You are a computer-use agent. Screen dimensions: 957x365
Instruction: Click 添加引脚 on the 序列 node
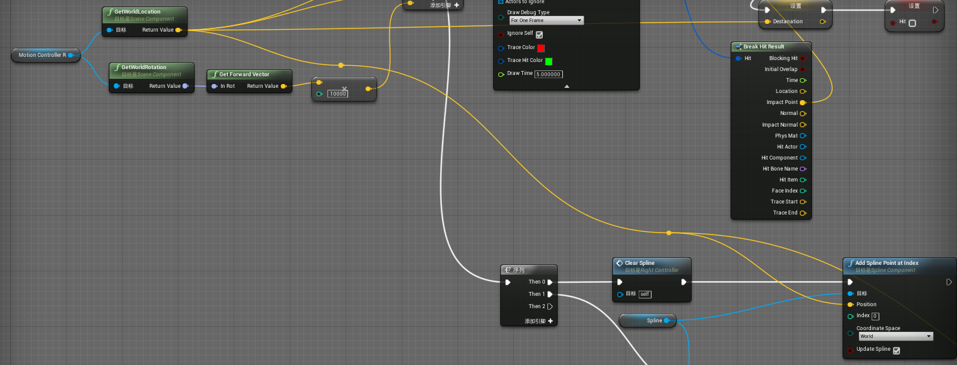(538, 321)
